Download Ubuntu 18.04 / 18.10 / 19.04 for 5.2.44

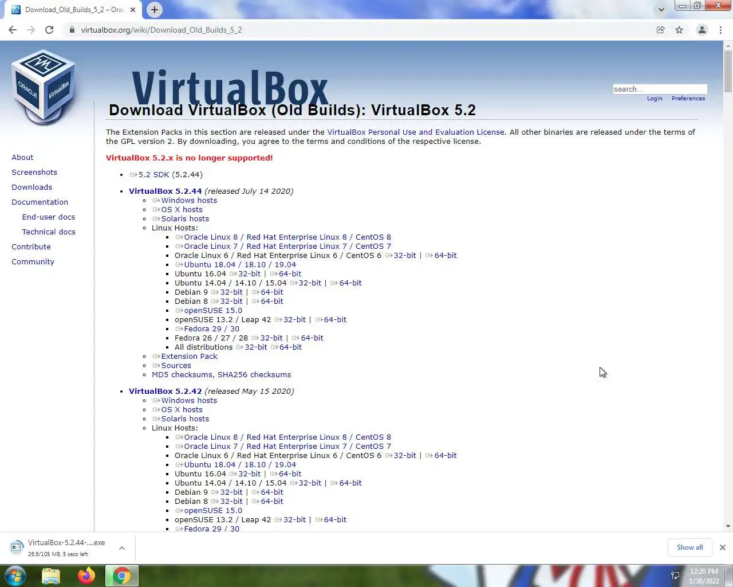pos(235,265)
